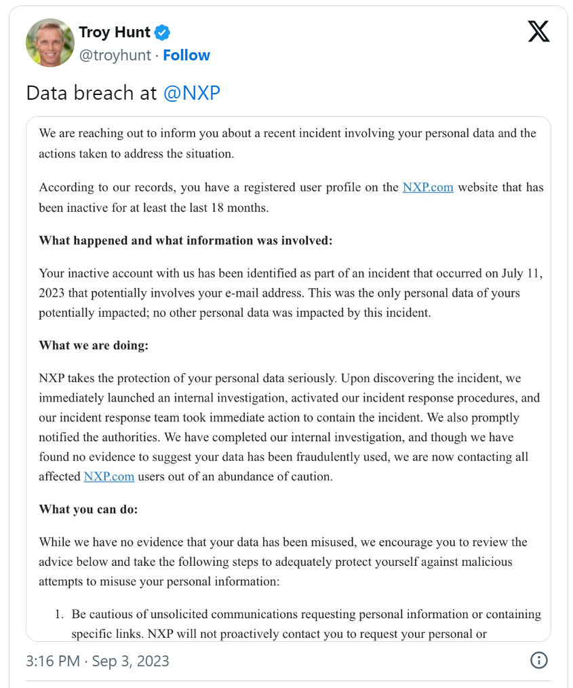Click the NXP.com link in the registered user profile sentence
This screenshot has height=688, width=573.
[x=428, y=187]
